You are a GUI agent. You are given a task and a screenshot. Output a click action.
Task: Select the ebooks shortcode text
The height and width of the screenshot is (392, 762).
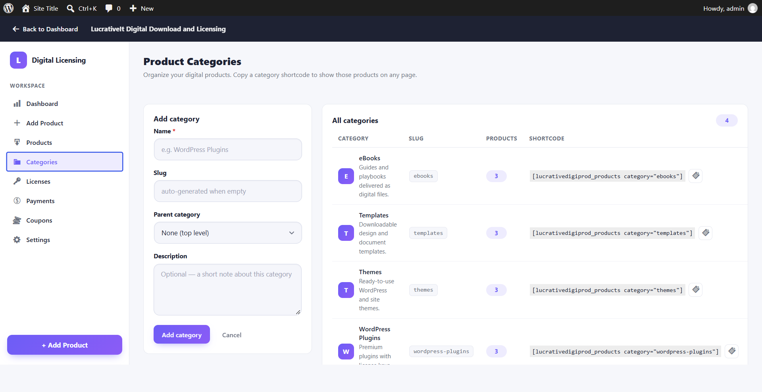tap(607, 176)
